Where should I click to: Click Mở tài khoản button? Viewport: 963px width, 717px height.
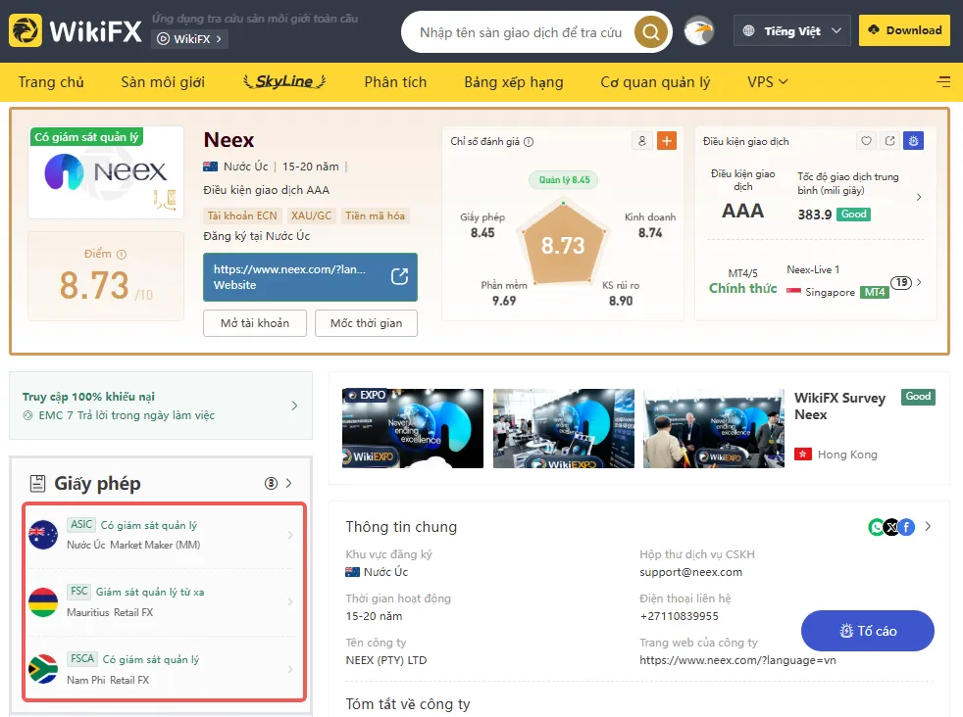pyautogui.click(x=255, y=323)
